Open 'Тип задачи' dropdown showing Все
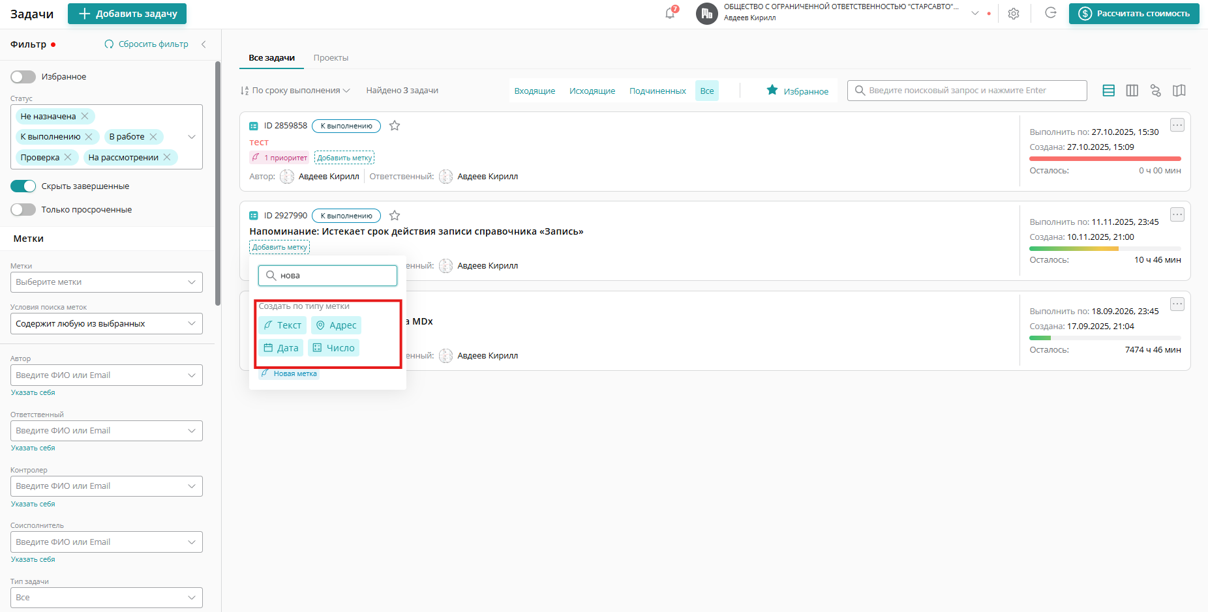Image resolution: width=1208 pixels, height=612 pixels. click(x=106, y=598)
